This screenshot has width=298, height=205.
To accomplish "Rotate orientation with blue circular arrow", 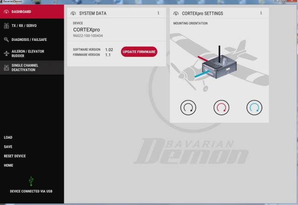I will [254, 108].
